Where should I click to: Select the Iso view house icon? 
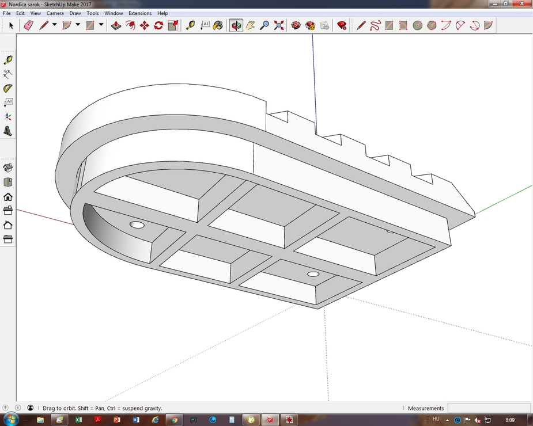8,168
